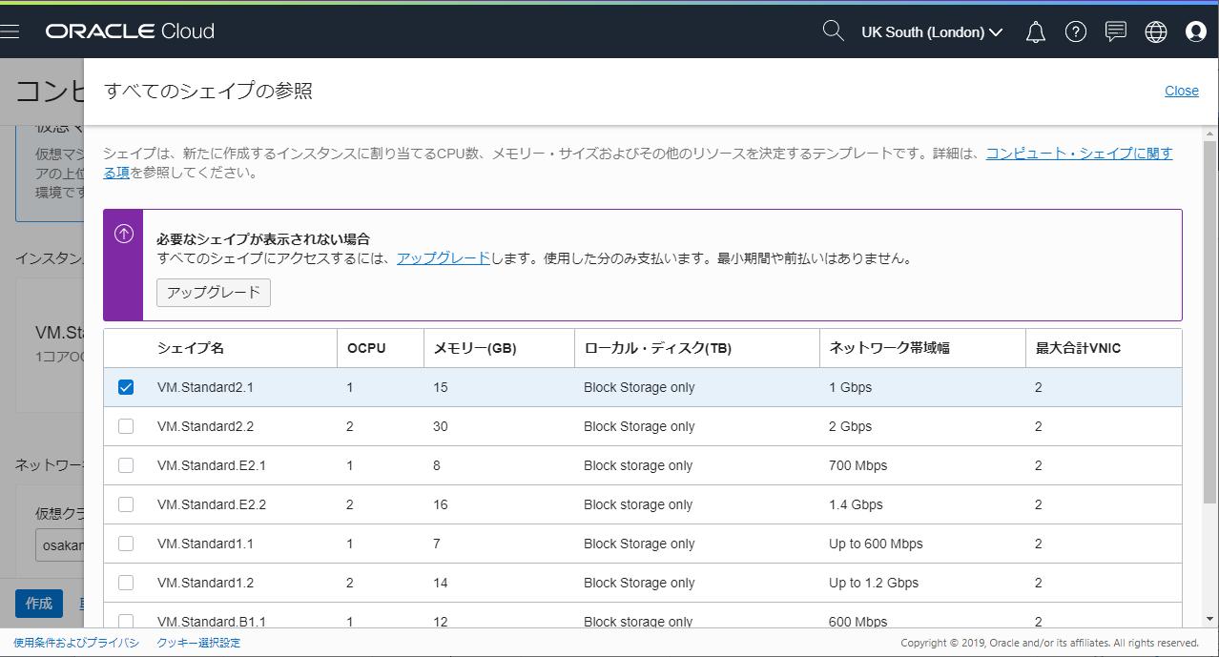Check the VM.Standard.E2.1 checkbox
The height and width of the screenshot is (657, 1219).
pos(126,465)
